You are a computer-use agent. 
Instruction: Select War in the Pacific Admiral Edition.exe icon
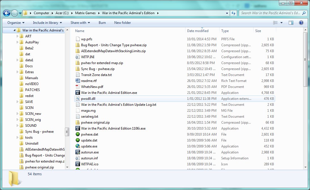[78, 92]
